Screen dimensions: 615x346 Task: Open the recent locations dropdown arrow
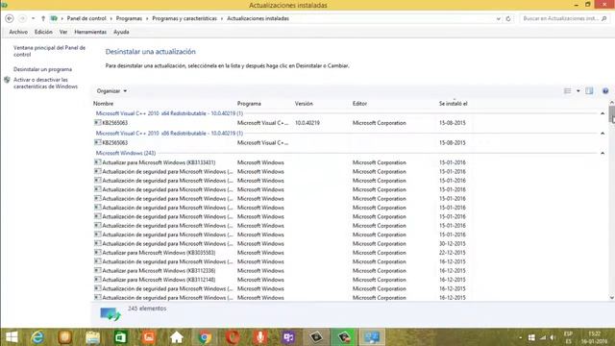tap(34, 18)
